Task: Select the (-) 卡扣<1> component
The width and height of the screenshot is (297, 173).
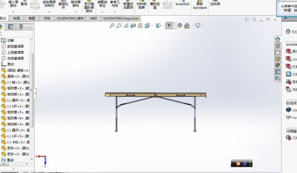Action: pyautogui.click(x=15, y=142)
